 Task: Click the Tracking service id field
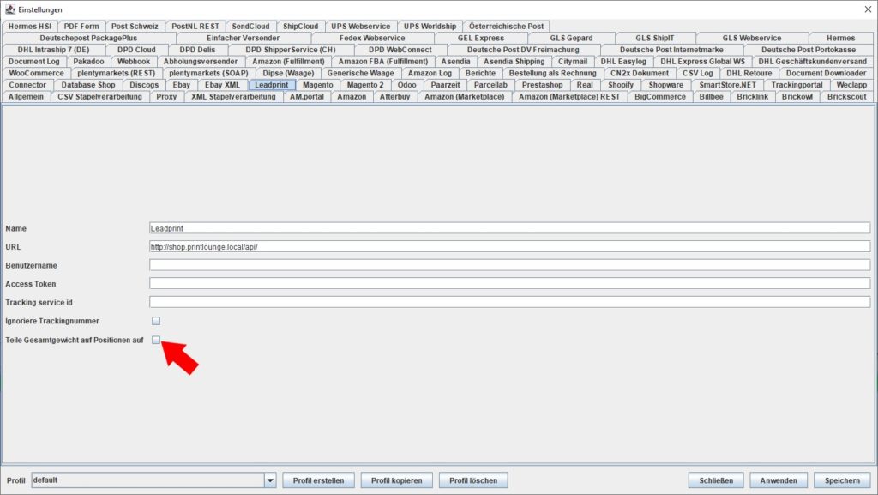click(509, 302)
